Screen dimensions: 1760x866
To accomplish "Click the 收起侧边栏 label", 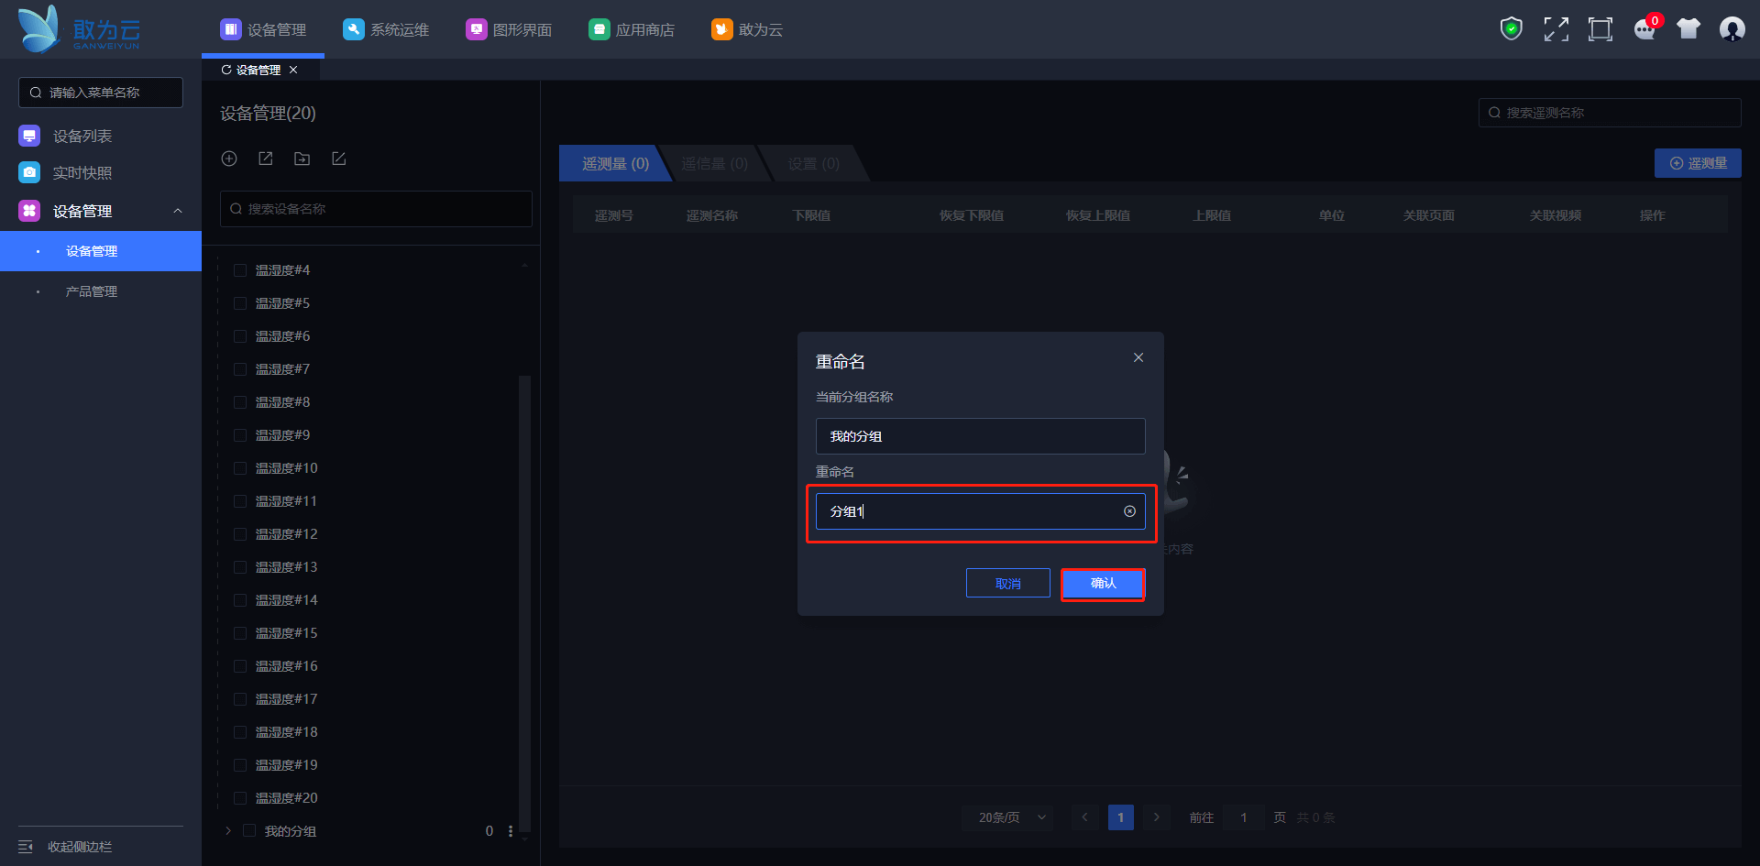I will (x=80, y=847).
